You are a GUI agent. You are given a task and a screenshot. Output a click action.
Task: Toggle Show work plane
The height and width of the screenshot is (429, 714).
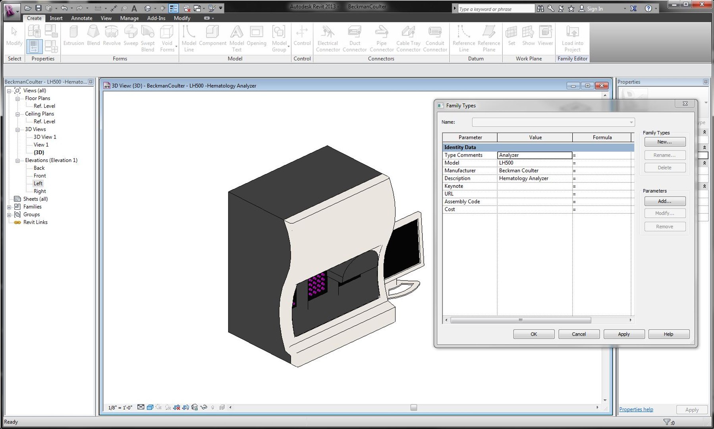click(x=528, y=36)
